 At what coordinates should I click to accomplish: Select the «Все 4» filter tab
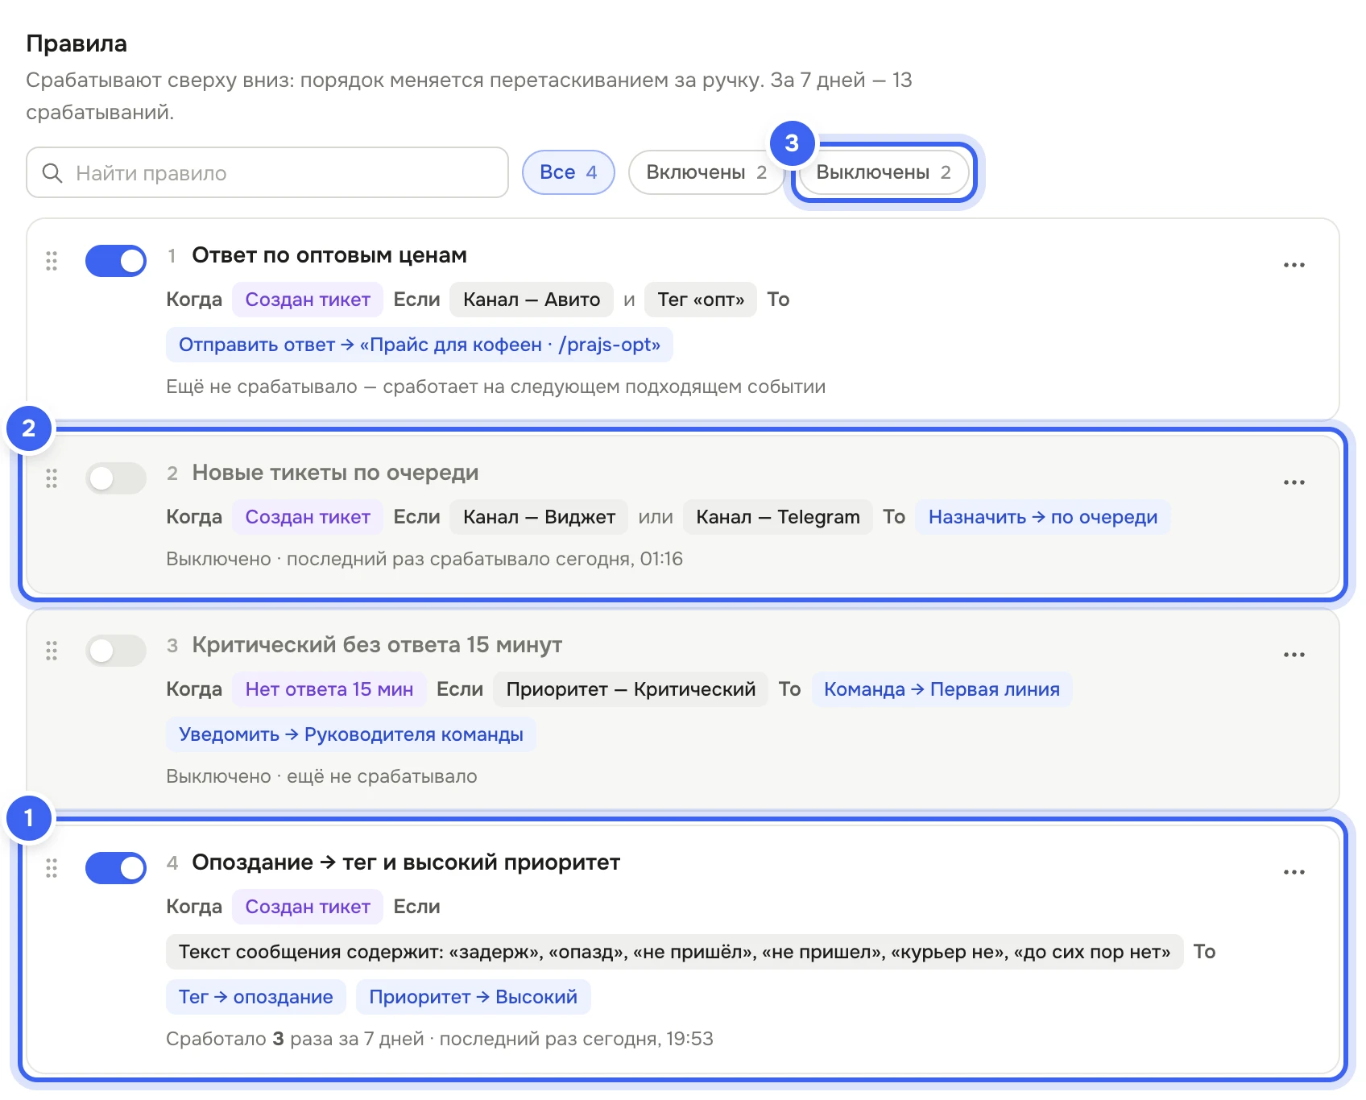[569, 172]
